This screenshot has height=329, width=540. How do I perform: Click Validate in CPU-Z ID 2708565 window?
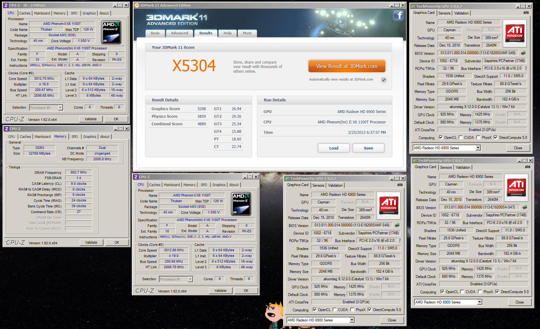coord(90,119)
